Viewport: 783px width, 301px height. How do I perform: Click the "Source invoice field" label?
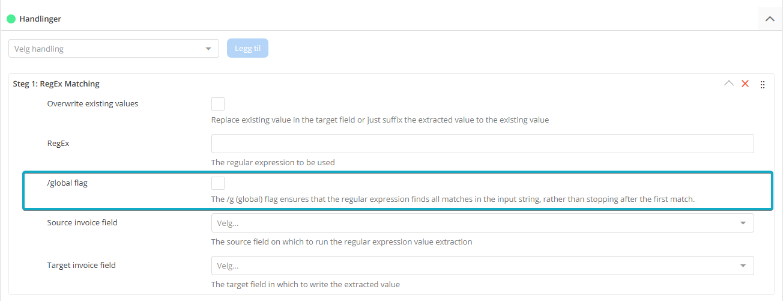pyautogui.click(x=82, y=222)
